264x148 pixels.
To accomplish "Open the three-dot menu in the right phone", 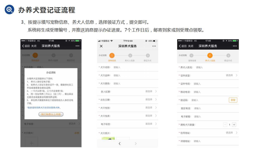I will click(x=234, y=46).
